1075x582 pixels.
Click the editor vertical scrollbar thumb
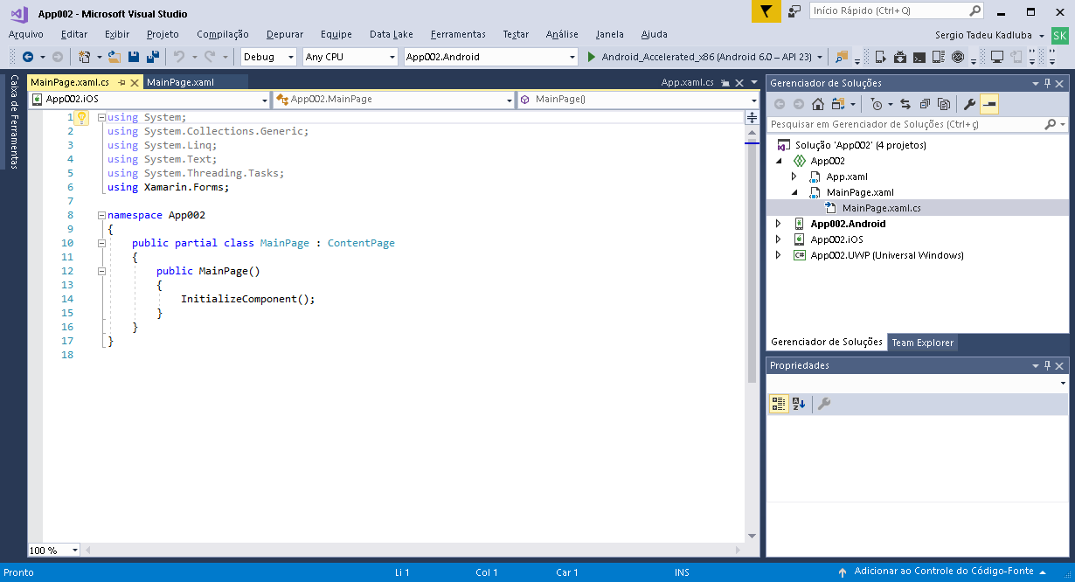[x=752, y=262]
